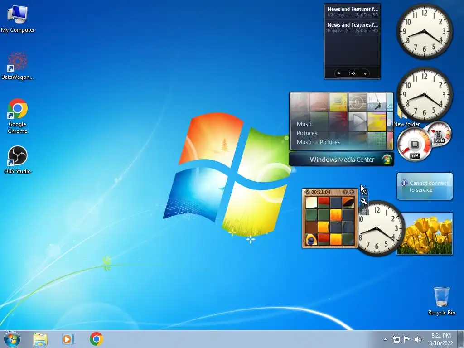Go to previous feed page arrow
Screen dimensions: 464x348
[x=339, y=73]
